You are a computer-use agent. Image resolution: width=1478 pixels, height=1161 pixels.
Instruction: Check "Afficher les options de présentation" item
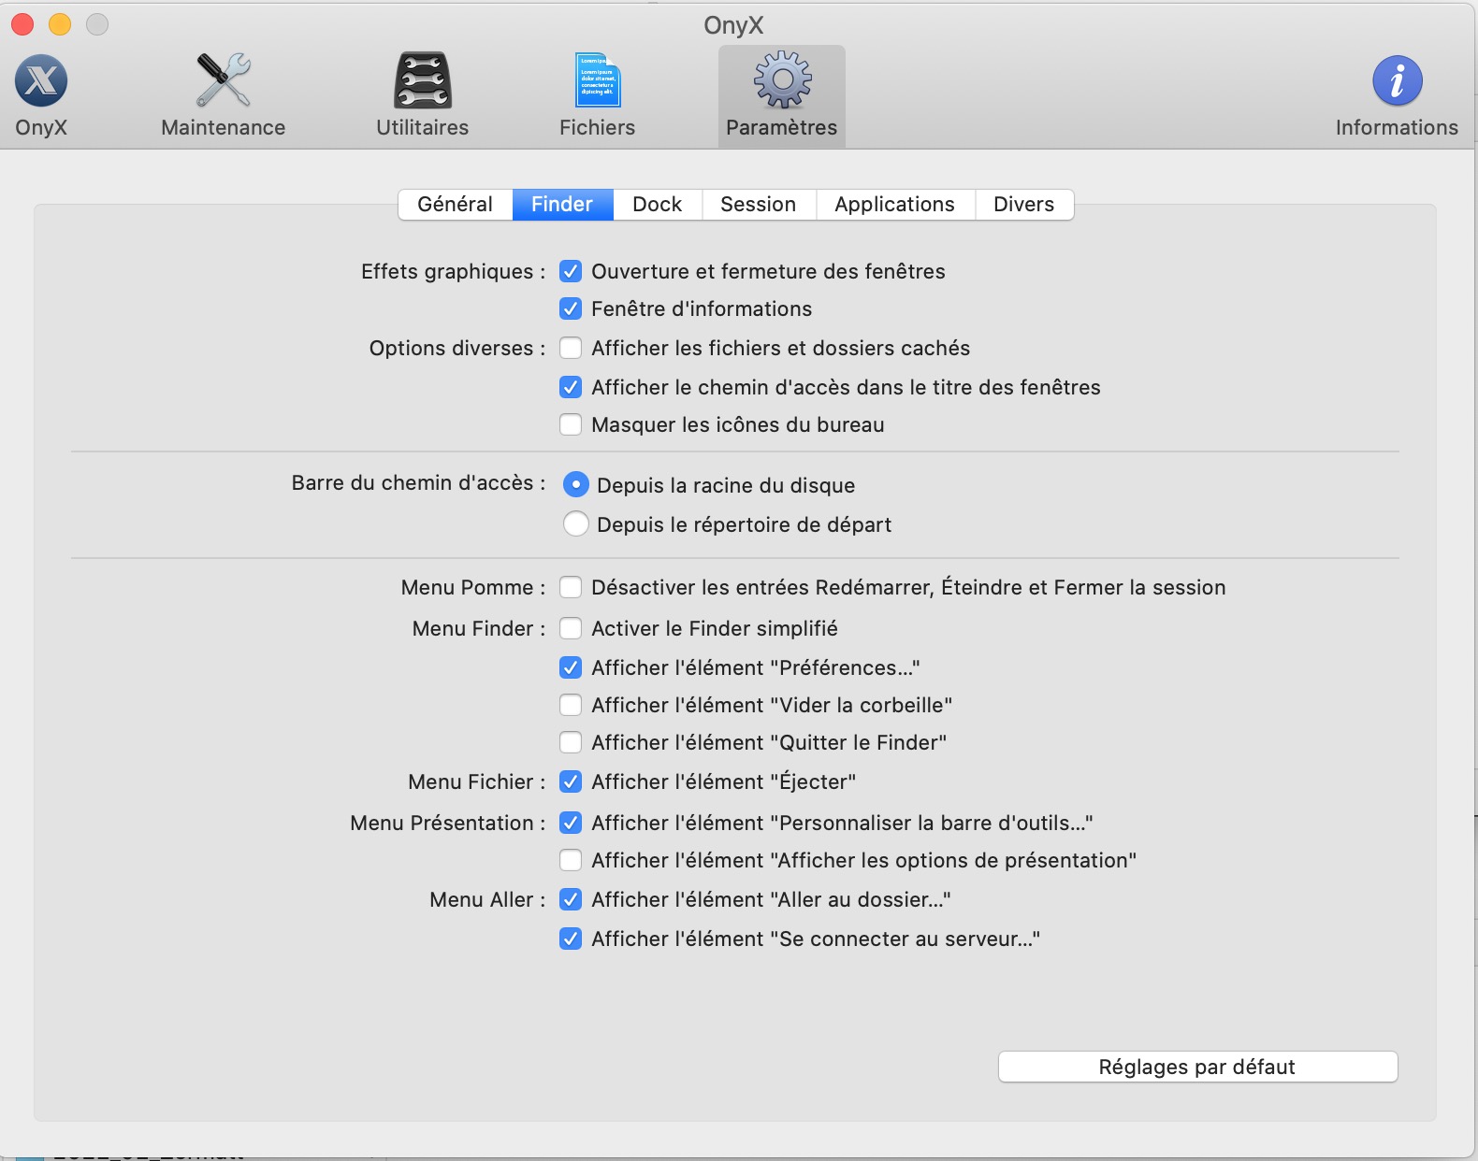click(571, 860)
